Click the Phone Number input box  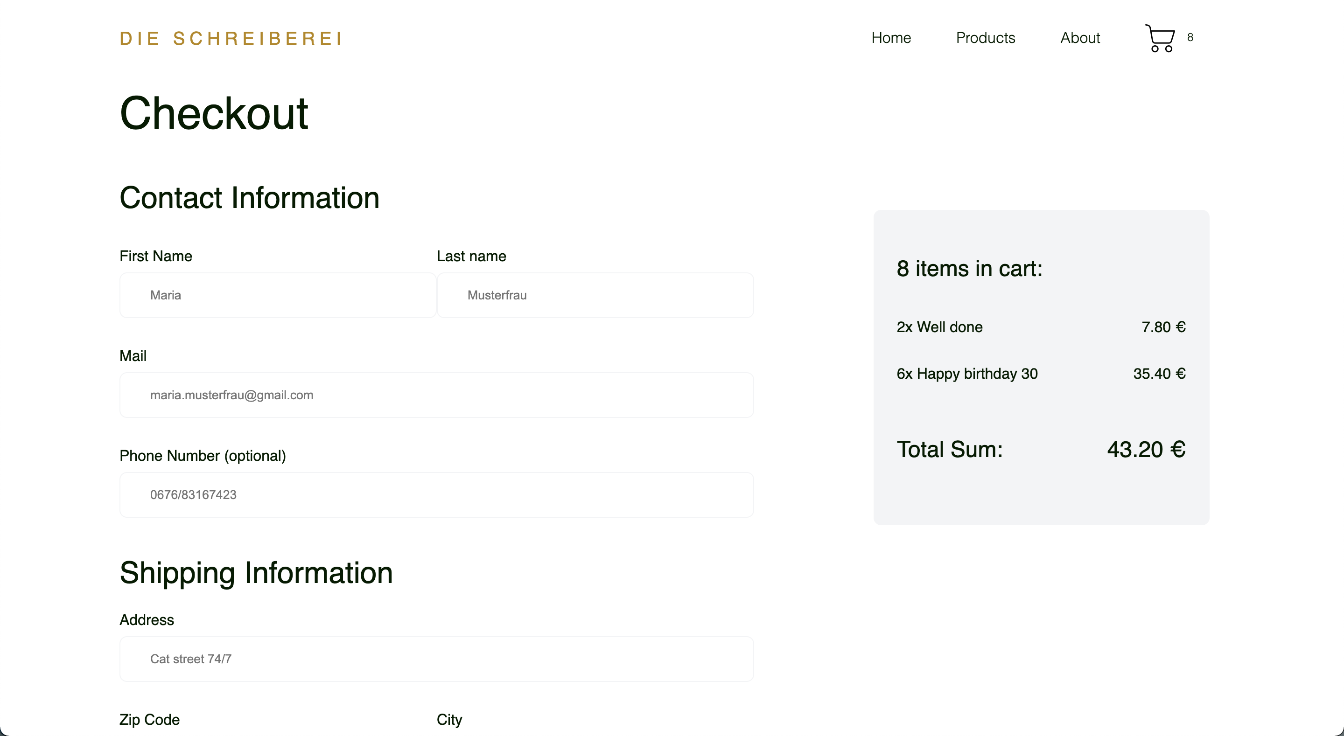[436, 494]
